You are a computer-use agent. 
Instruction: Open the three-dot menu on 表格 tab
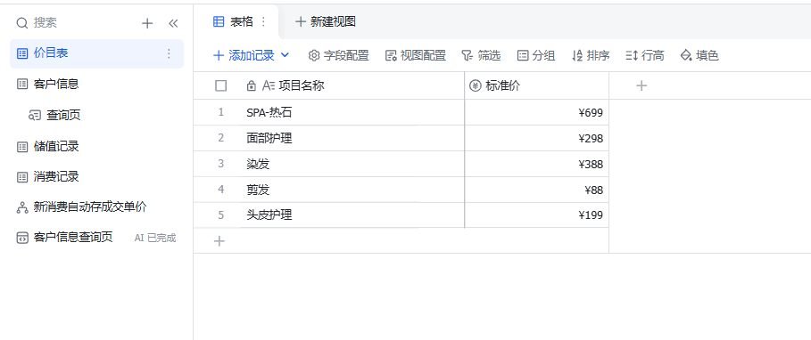click(263, 21)
